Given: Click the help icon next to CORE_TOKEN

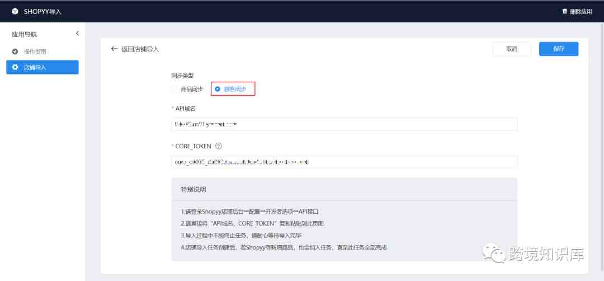Looking at the screenshot, I should (219, 146).
